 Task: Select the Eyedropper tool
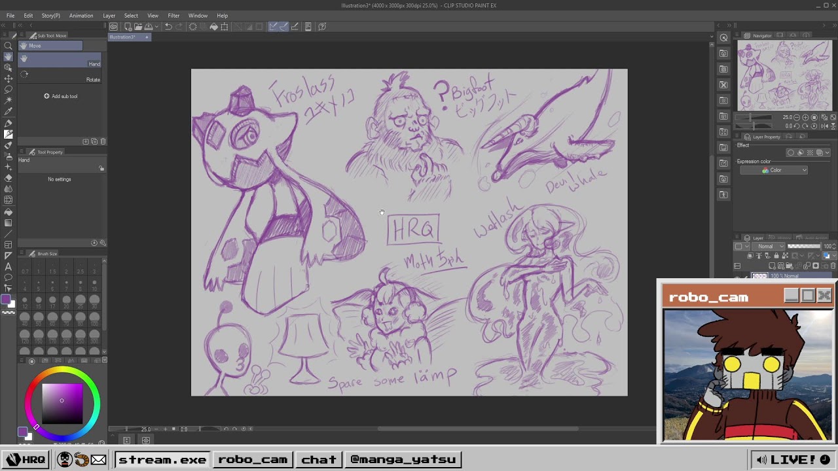[x=9, y=112]
